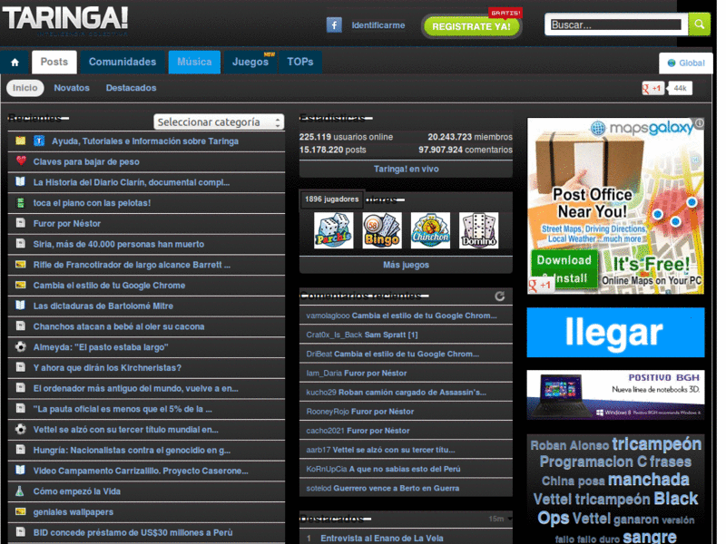
Task: Open post Y ahora que dirán los Kirchneristas?
Action: click(x=107, y=368)
